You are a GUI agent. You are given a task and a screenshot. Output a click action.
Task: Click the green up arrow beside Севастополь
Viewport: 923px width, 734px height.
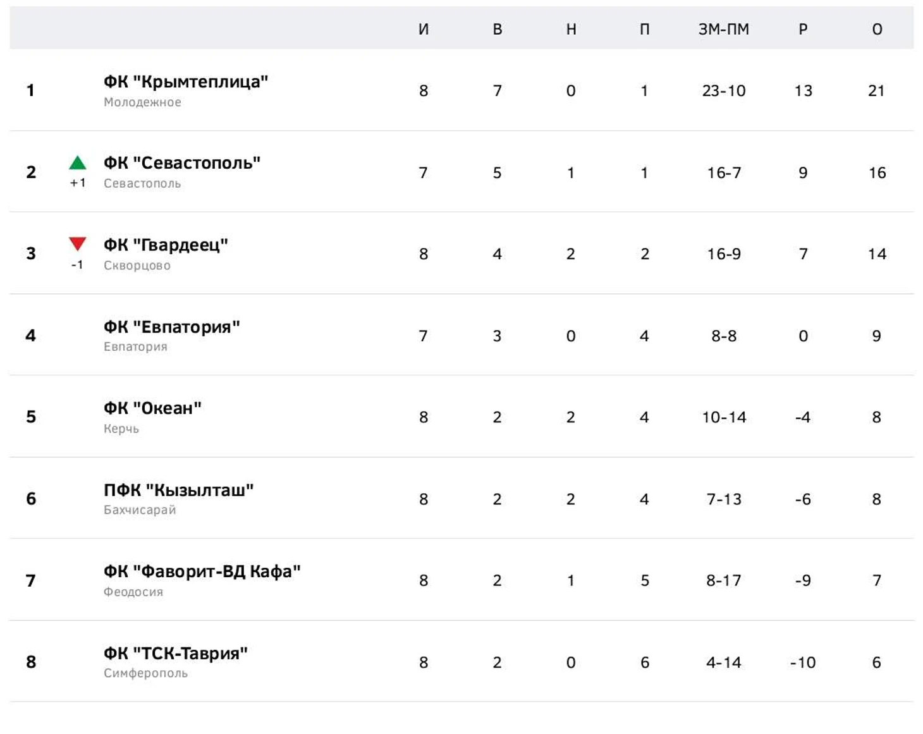tap(77, 162)
